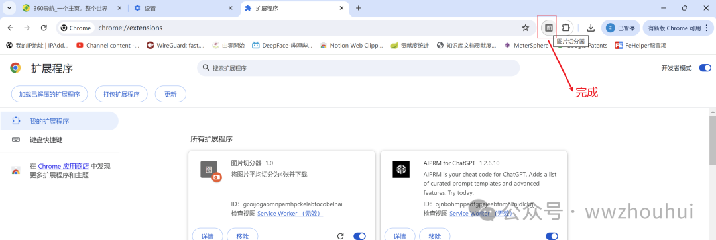Click the 打包扩展程序 button
The width and height of the screenshot is (716, 240).
coord(121,95)
